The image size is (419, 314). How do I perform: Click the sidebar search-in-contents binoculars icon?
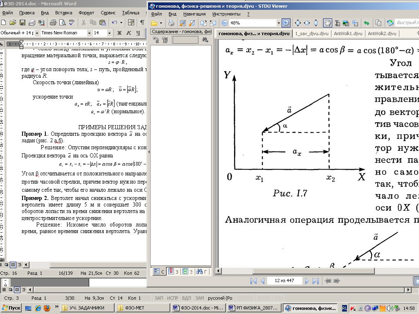[205, 40]
